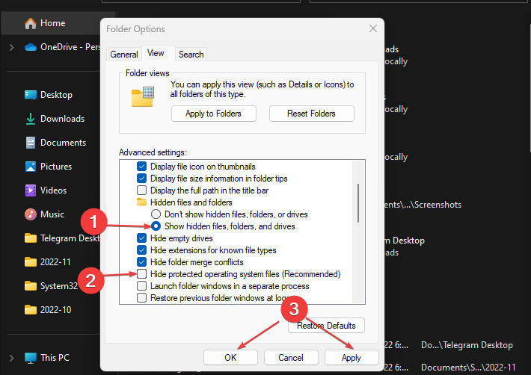Check Launch folder windows in separate process
The height and width of the screenshot is (375, 531).
(141, 286)
